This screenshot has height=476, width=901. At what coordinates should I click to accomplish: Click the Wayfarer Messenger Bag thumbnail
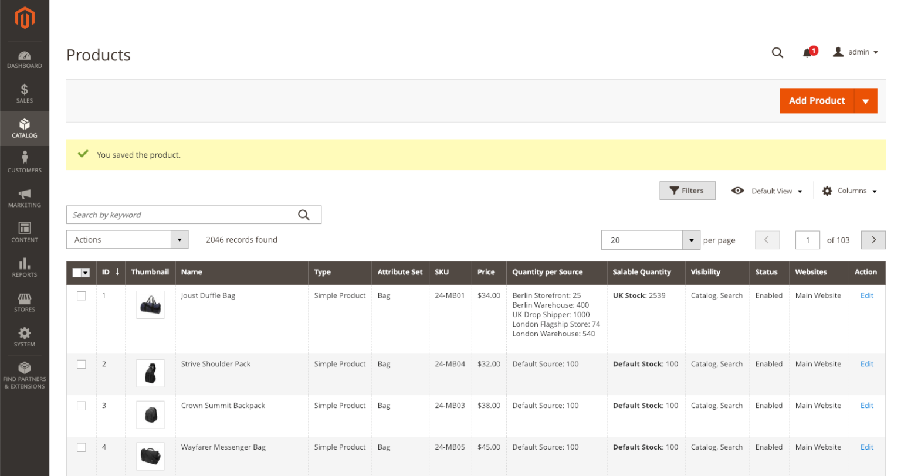[150, 456]
